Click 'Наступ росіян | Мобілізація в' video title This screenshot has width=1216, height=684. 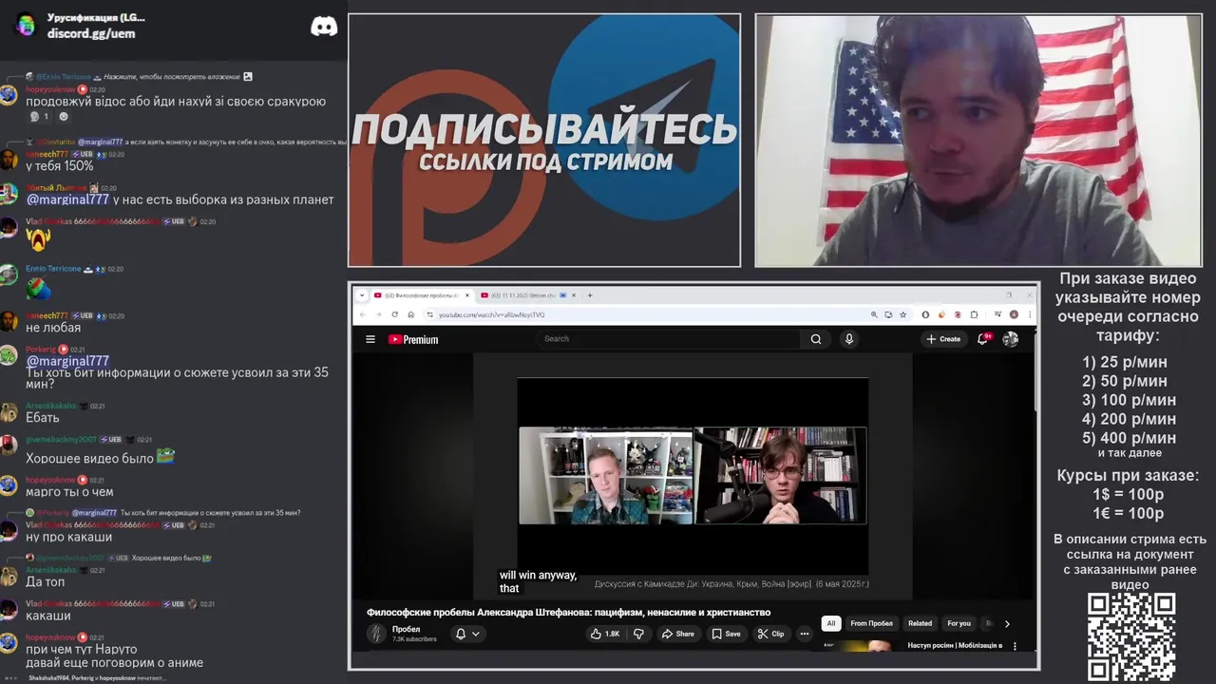[955, 646]
